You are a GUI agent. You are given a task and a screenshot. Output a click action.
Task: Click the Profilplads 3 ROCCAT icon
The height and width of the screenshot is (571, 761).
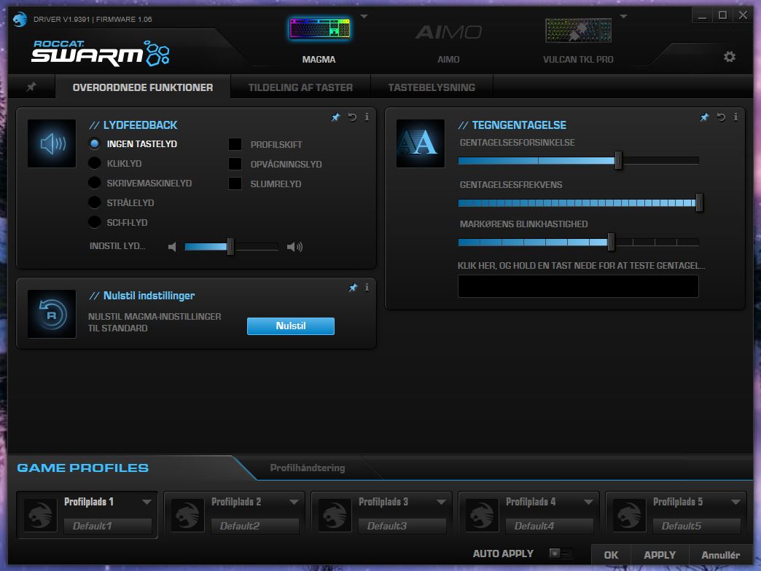click(x=335, y=515)
